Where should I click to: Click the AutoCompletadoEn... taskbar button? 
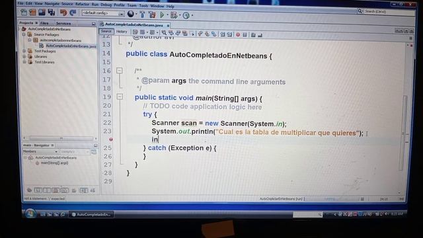click(91, 214)
